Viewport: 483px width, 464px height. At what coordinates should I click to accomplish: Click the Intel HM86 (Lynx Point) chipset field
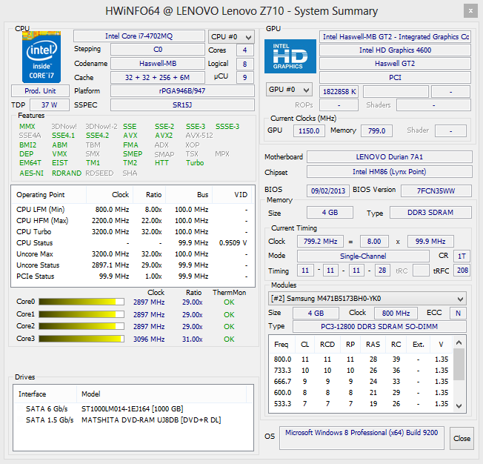[390, 172]
